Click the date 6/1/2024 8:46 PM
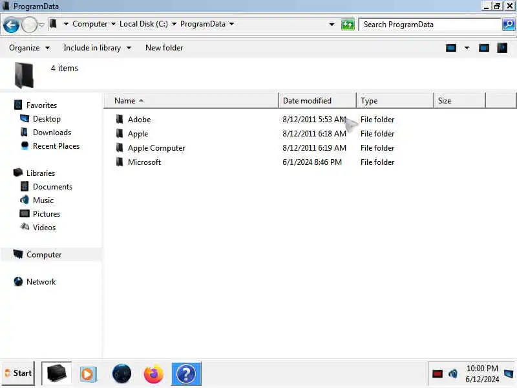Image resolution: width=517 pixels, height=388 pixels. pyautogui.click(x=312, y=162)
